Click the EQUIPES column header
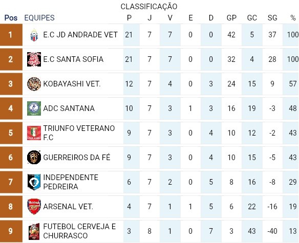The image size is (299, 243). pos(39,18)
